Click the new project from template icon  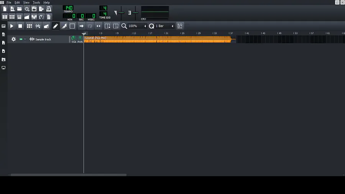[12, 9]
